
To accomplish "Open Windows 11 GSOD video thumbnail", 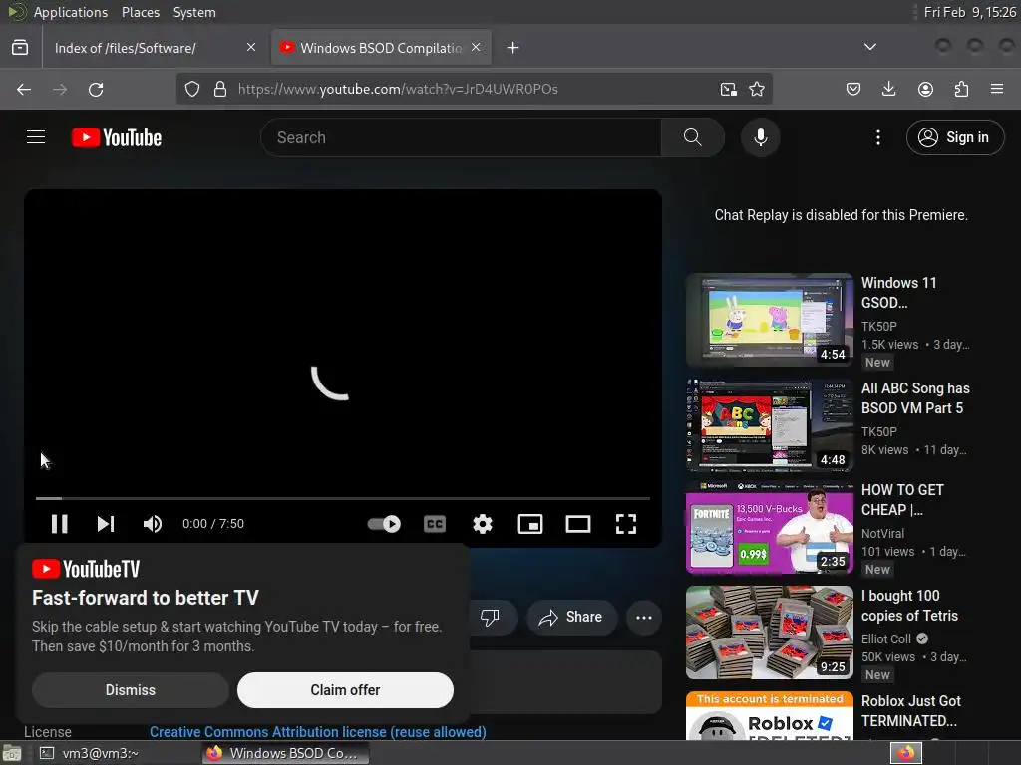I will 769,320.
